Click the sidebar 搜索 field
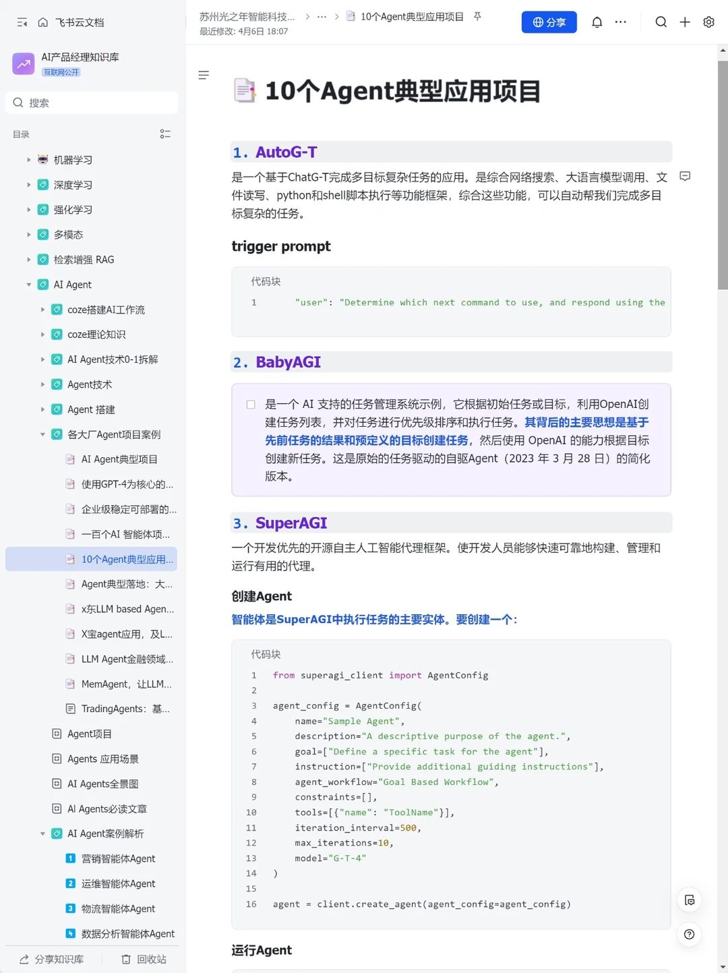Screen dimensions: 728x973 92,102
